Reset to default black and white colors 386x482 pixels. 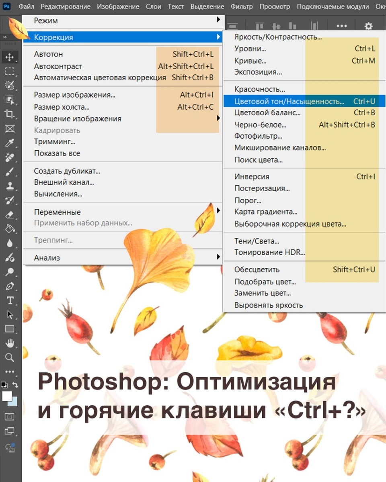(4, 384)
